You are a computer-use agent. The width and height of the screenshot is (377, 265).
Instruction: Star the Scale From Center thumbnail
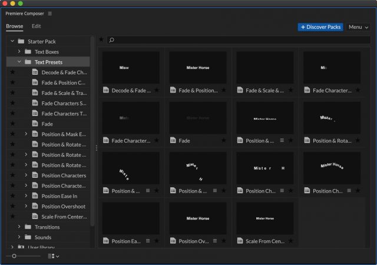point(291,241)
